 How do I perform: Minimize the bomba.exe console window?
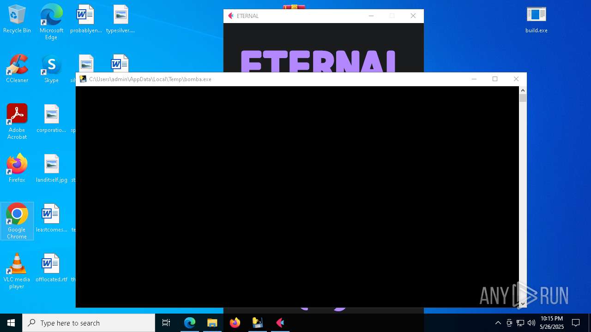[474, 79]
